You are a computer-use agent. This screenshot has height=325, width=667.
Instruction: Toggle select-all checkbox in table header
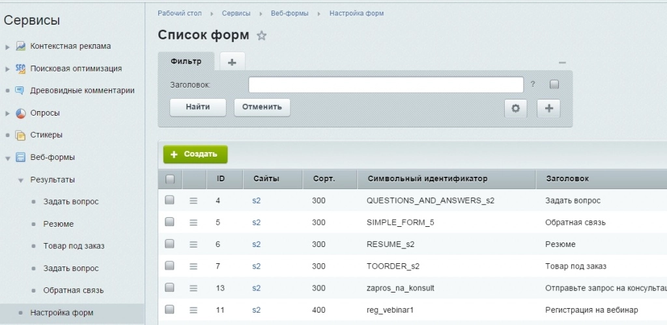coord(169,179)
